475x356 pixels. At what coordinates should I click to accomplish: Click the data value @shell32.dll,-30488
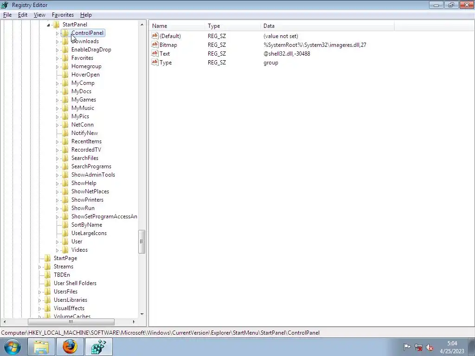[287, 54]
